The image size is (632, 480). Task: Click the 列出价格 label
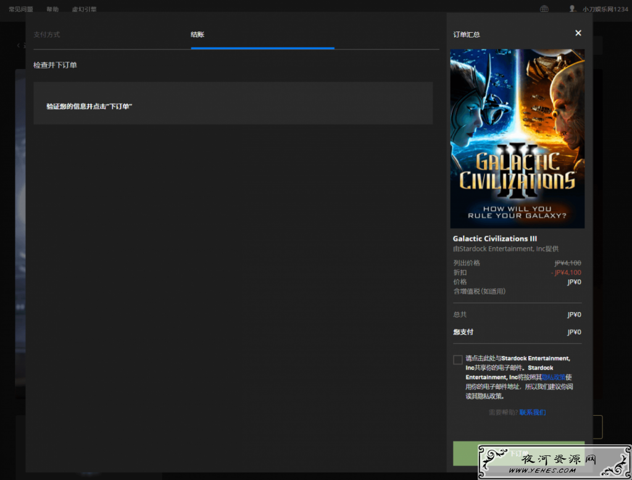point(467,263)
